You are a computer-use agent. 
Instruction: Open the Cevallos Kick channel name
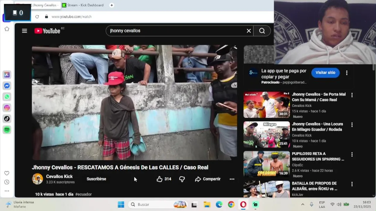(59, 176)
